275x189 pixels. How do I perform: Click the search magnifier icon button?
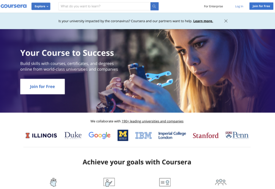tap(154, 6)
